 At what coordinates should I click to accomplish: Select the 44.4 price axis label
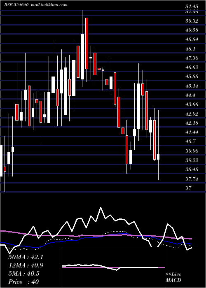[x=190, y=95]
